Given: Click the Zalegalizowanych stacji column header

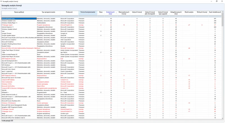Looking at the screenshot, I should [x=176, y=13].
